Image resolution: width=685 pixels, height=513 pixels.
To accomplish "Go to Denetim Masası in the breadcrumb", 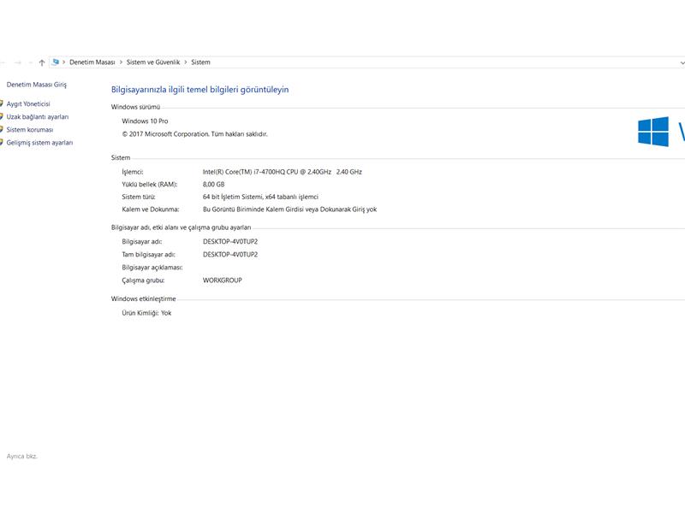I will pyautogui.click(x=92, y=62).
